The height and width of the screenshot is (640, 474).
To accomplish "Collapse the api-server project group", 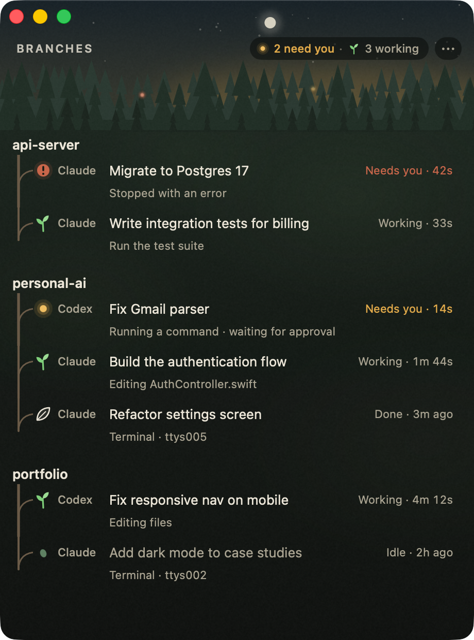I will 46,145.
